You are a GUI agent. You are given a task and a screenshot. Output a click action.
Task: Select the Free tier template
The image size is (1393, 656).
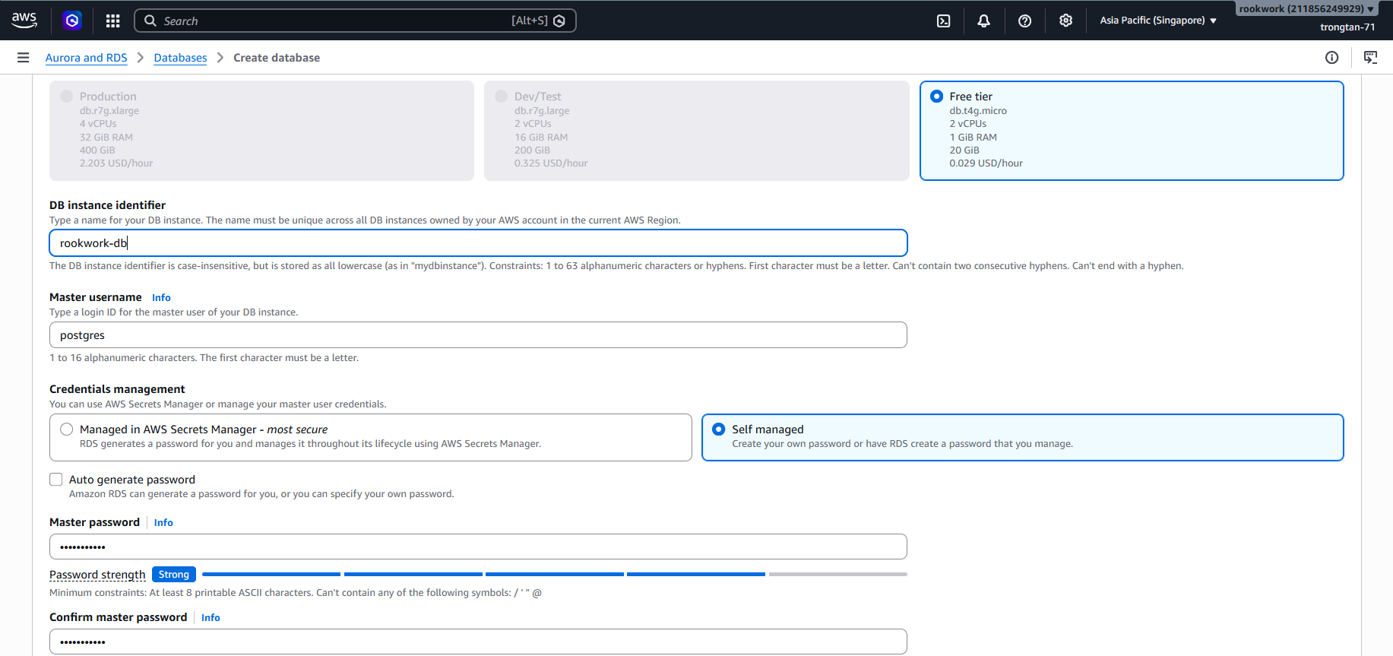coord(937,97)
